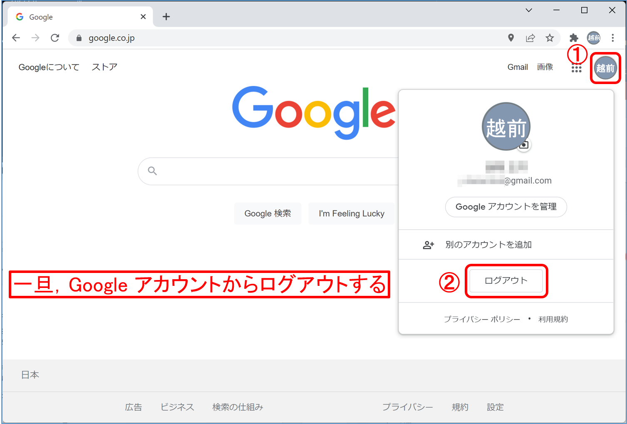Open the 規約 footer link
This screenshot has width=627, height=424.
460,407
